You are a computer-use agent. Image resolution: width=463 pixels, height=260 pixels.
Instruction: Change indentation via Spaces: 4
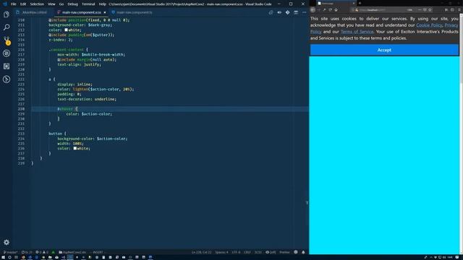pos(221,252)
